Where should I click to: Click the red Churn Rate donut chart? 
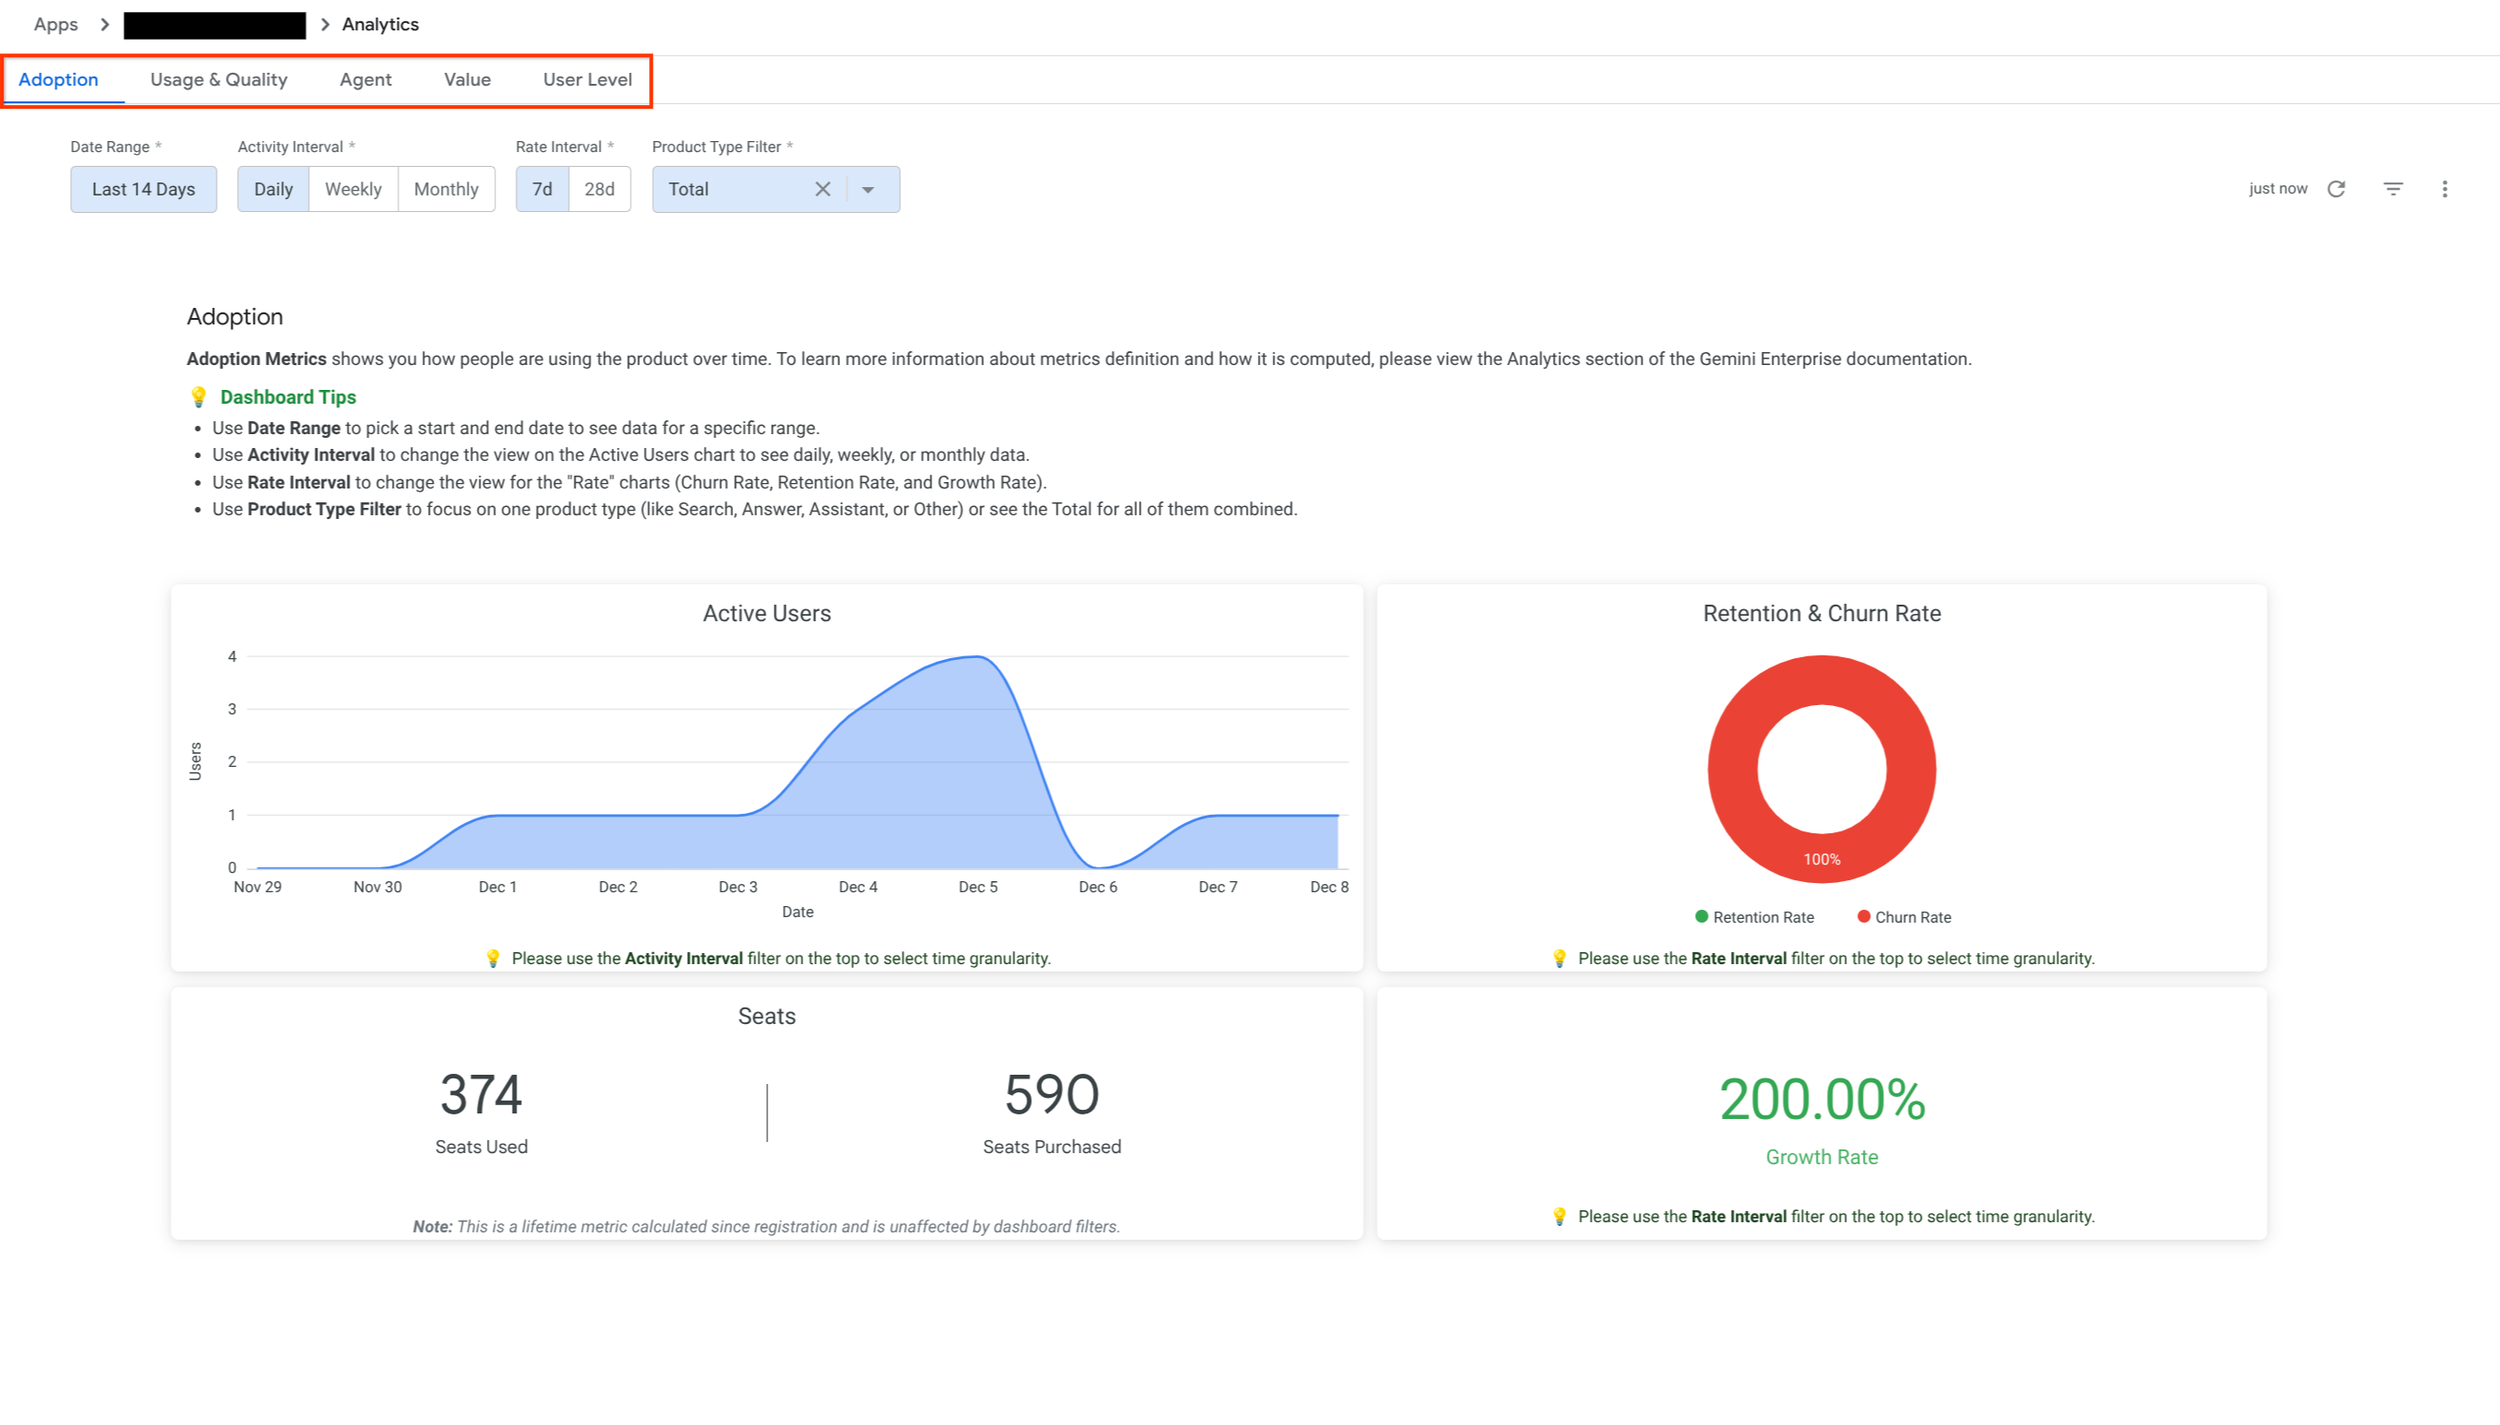tap(1820, 685)
